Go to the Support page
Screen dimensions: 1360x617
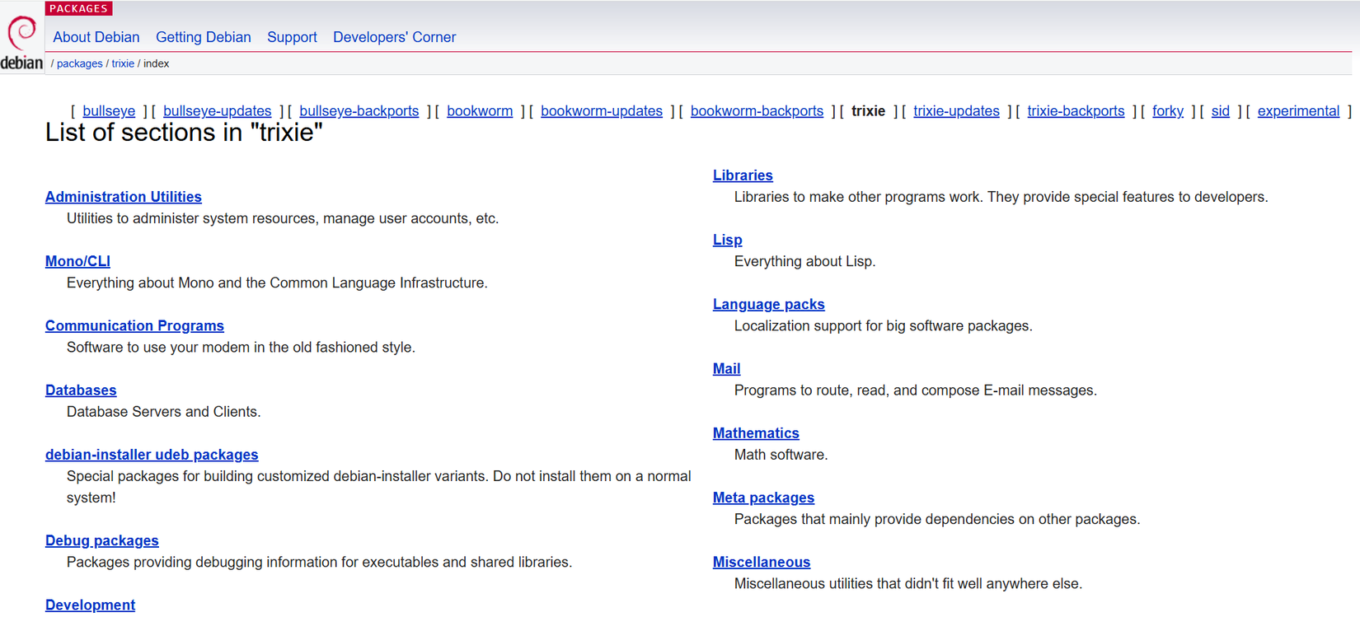[x=292, y=37]
